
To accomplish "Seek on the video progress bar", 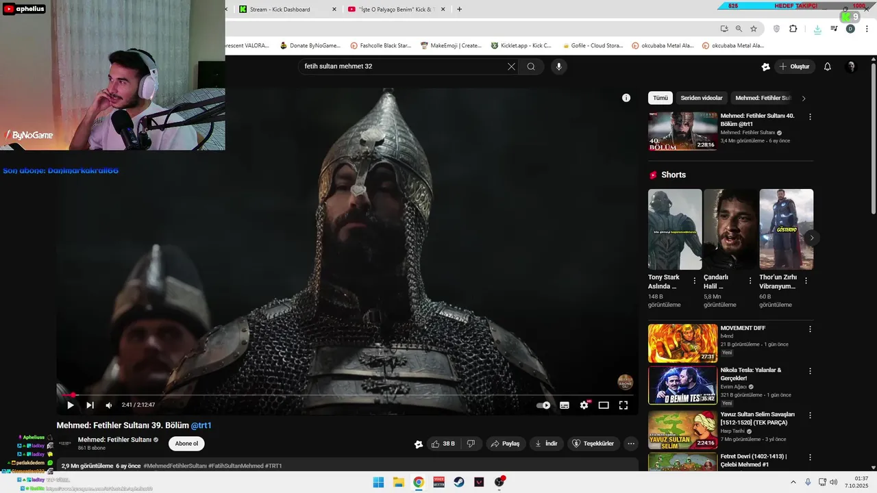I will (347, 395).
